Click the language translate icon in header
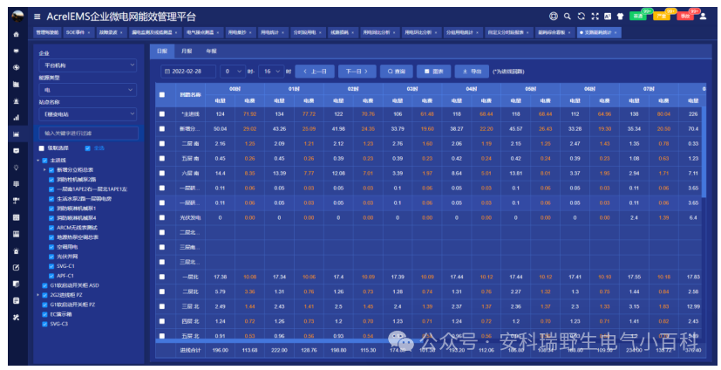 click(x=608, y=16)
